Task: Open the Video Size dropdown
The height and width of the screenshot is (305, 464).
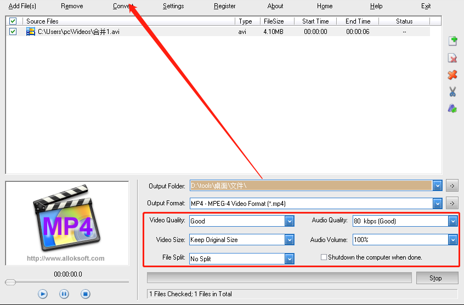Action: pos(290,240)
